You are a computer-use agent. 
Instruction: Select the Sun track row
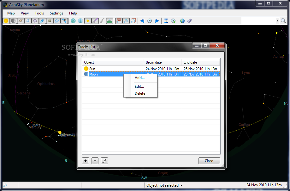coord(151,69)
